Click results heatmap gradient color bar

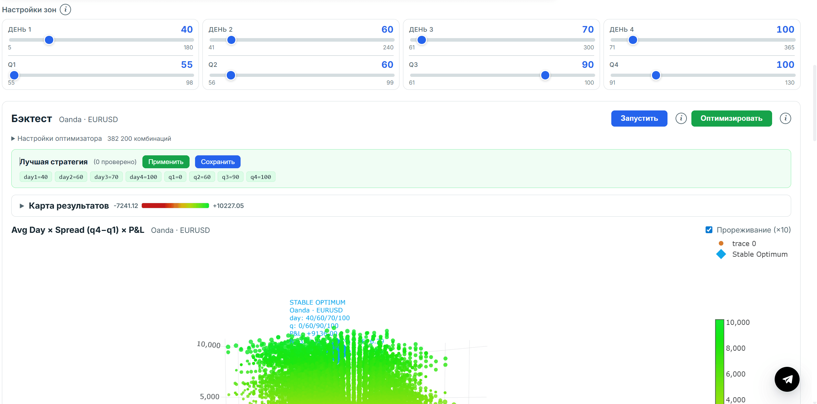pyautogui.click(x=175, y=206)
